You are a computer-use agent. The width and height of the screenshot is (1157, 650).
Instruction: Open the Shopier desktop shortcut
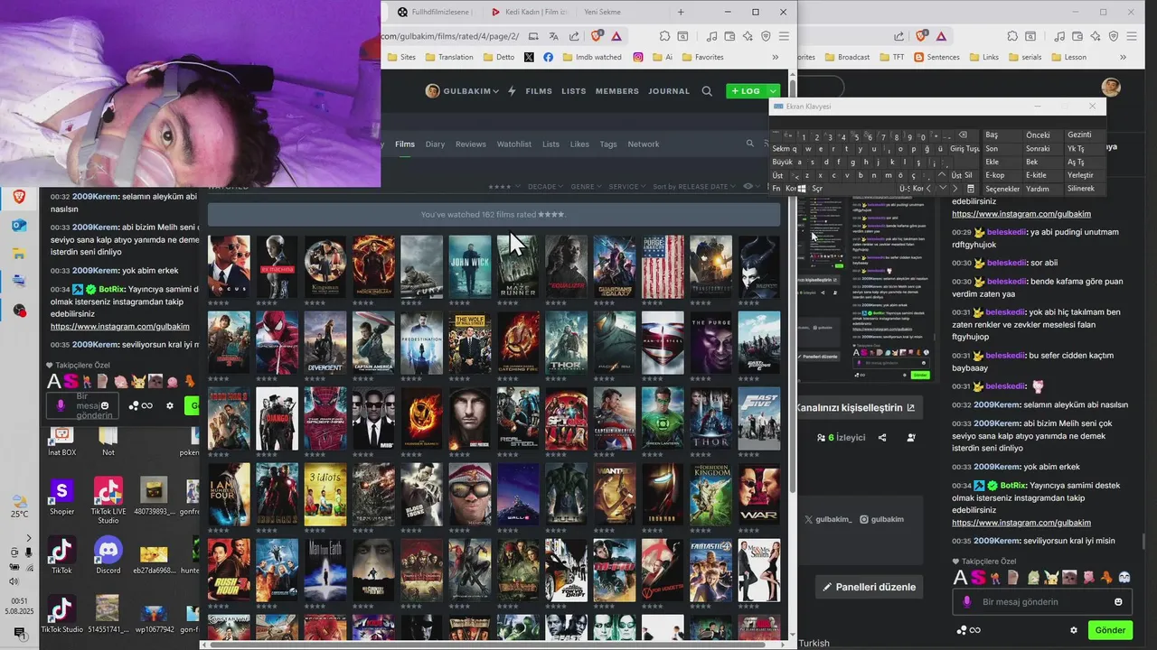pos(61,497)
